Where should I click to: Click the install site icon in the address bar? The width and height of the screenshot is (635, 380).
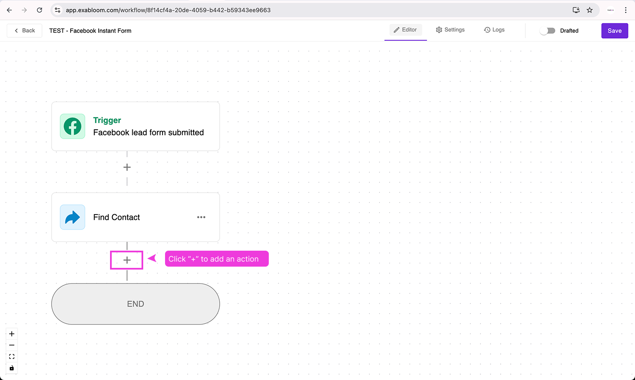(x=576, y=10)
